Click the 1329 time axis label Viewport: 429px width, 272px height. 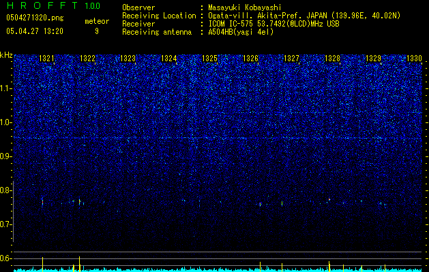(x=374, y=58)
